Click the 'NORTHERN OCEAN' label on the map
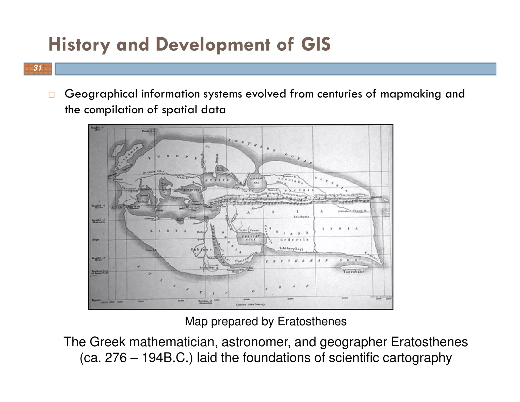Viewport: 520px width, 402px height. coord(270,151)
